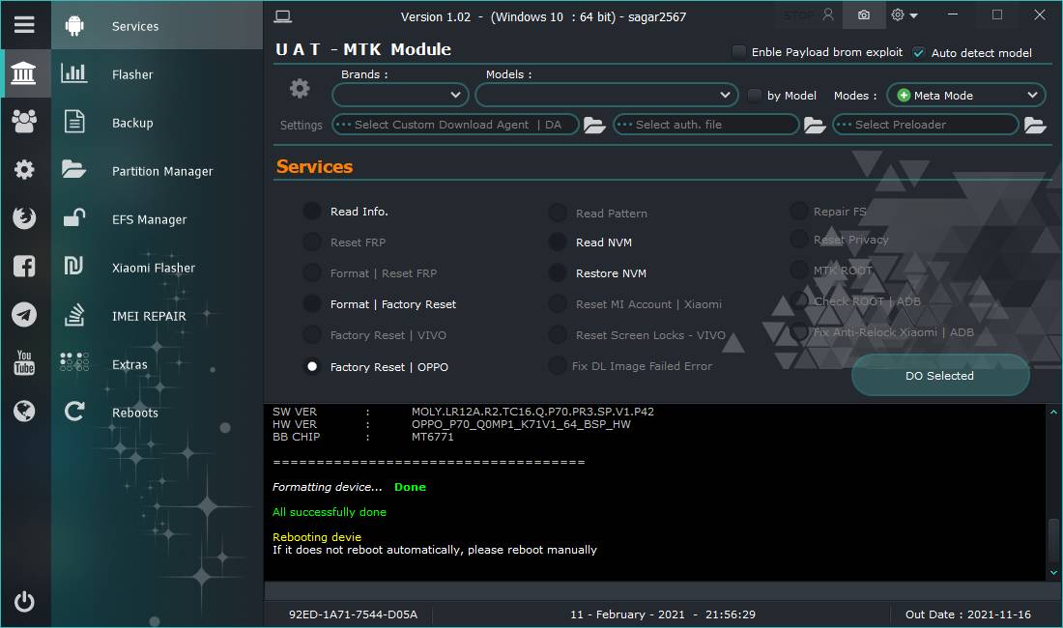The height and width of the screenshot is (628, 1063).
Task: Click the user account icon in title bar
Action: (828, 14)
